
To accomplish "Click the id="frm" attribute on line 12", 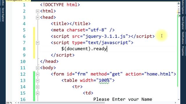I will [x=77, y=74].
